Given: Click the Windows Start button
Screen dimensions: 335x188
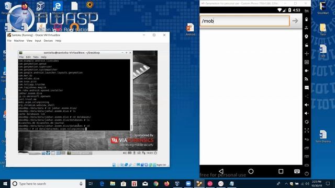Looking at the screenshot, I should click(x=5, y=183).
